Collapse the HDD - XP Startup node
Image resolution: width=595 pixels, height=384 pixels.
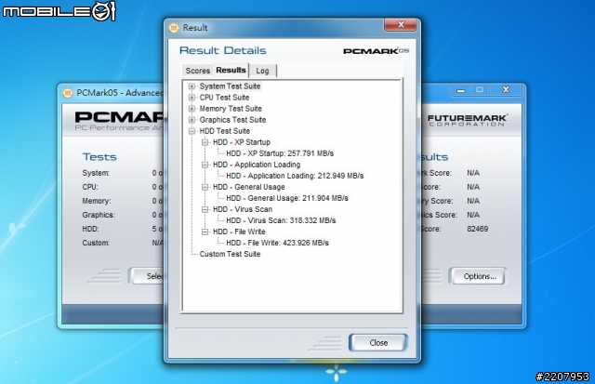tap(205, 142)
